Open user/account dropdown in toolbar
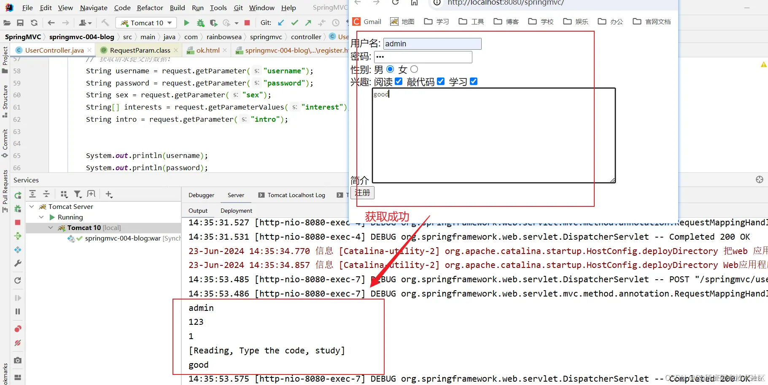 coord(86,23)
